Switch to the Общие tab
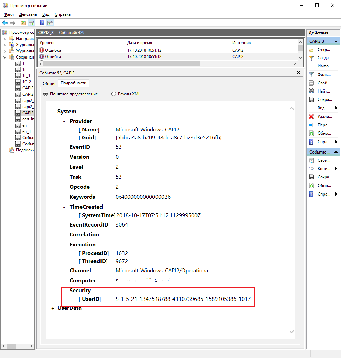 pyautogui.click(x=50, y=84)
